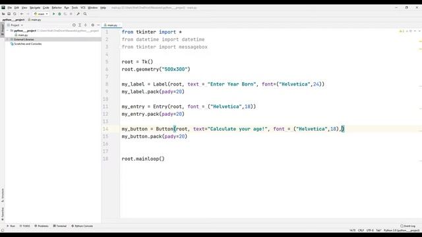Click the tool windows quick access icon bottom-left

[x=3, y=230]
